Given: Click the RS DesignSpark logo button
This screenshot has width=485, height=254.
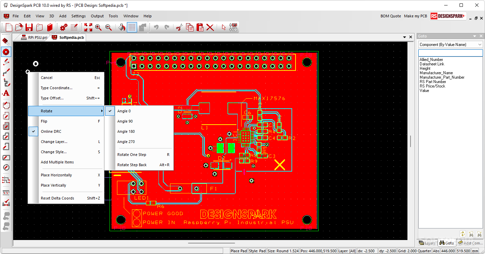Looking at the screenshot, I should pyautogui.click(x=448, y=16).
